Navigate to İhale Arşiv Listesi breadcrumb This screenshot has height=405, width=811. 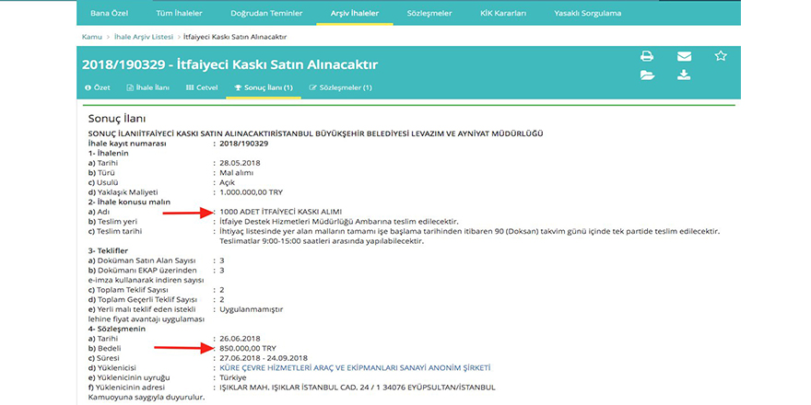coord(143,36)
